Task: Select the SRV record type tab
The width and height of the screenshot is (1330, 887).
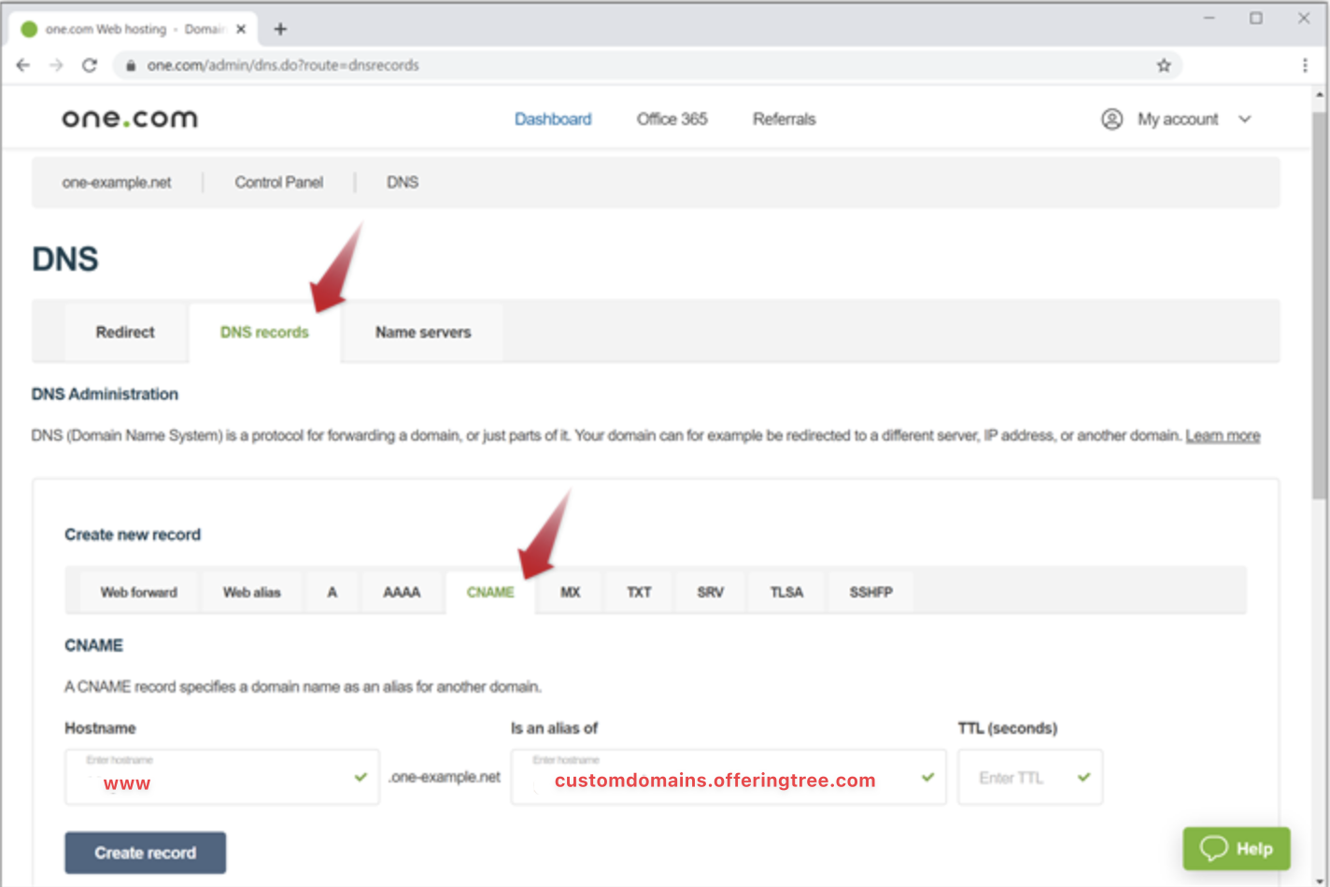Action: click(x=711, y=592)
